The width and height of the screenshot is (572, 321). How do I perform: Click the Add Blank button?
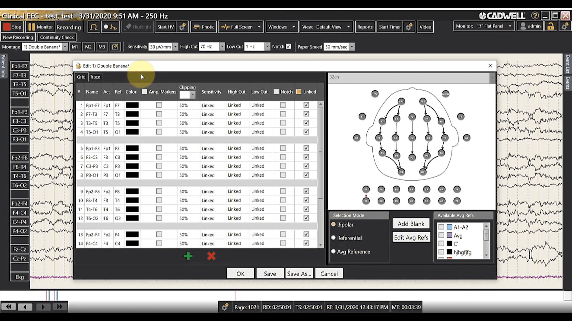point(411,224)
